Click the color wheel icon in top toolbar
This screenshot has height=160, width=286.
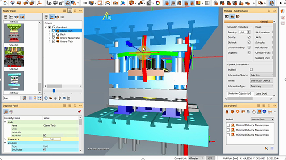tap(158, 3)
